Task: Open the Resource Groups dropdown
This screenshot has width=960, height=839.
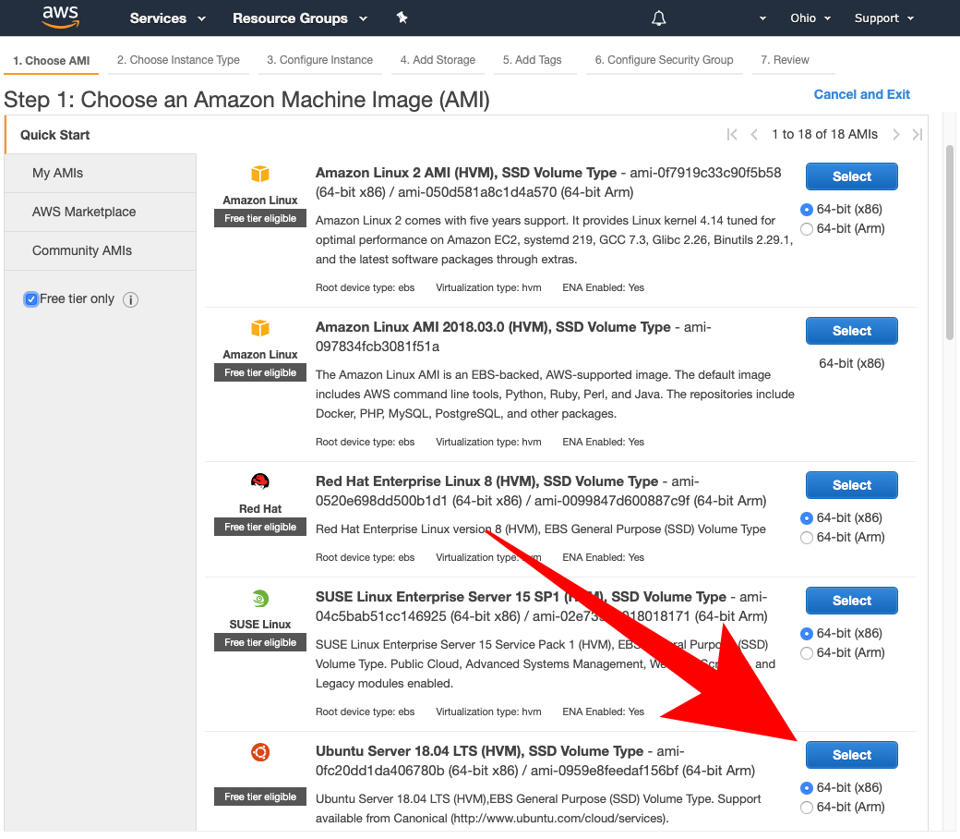Action: [x=300, y=18]
